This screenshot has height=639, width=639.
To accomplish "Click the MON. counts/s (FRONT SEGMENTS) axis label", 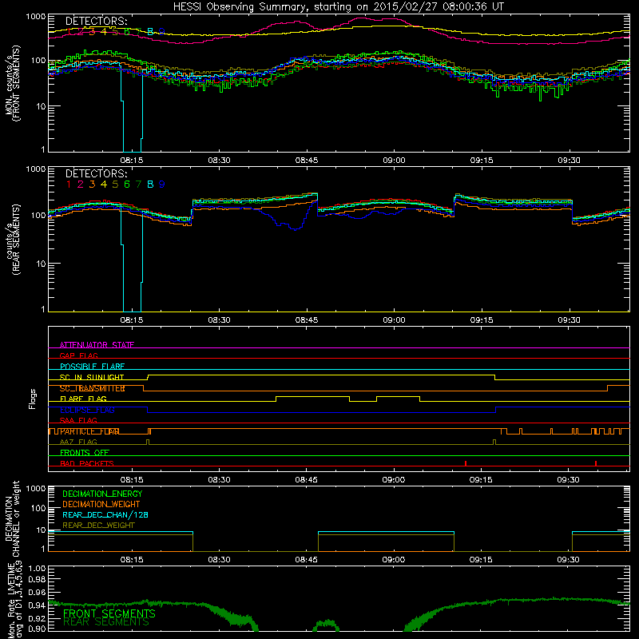I will (13, 83).
